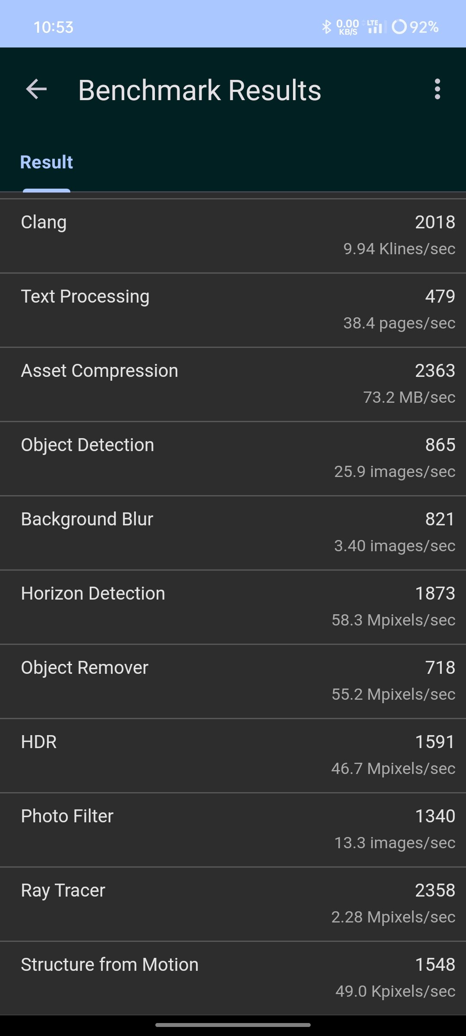Image resolution: width=466 pixels, height=1036 pixels.
Task: Tap the LTE signal strength icon
Action: pyautogui.click(x=375, y=27)
